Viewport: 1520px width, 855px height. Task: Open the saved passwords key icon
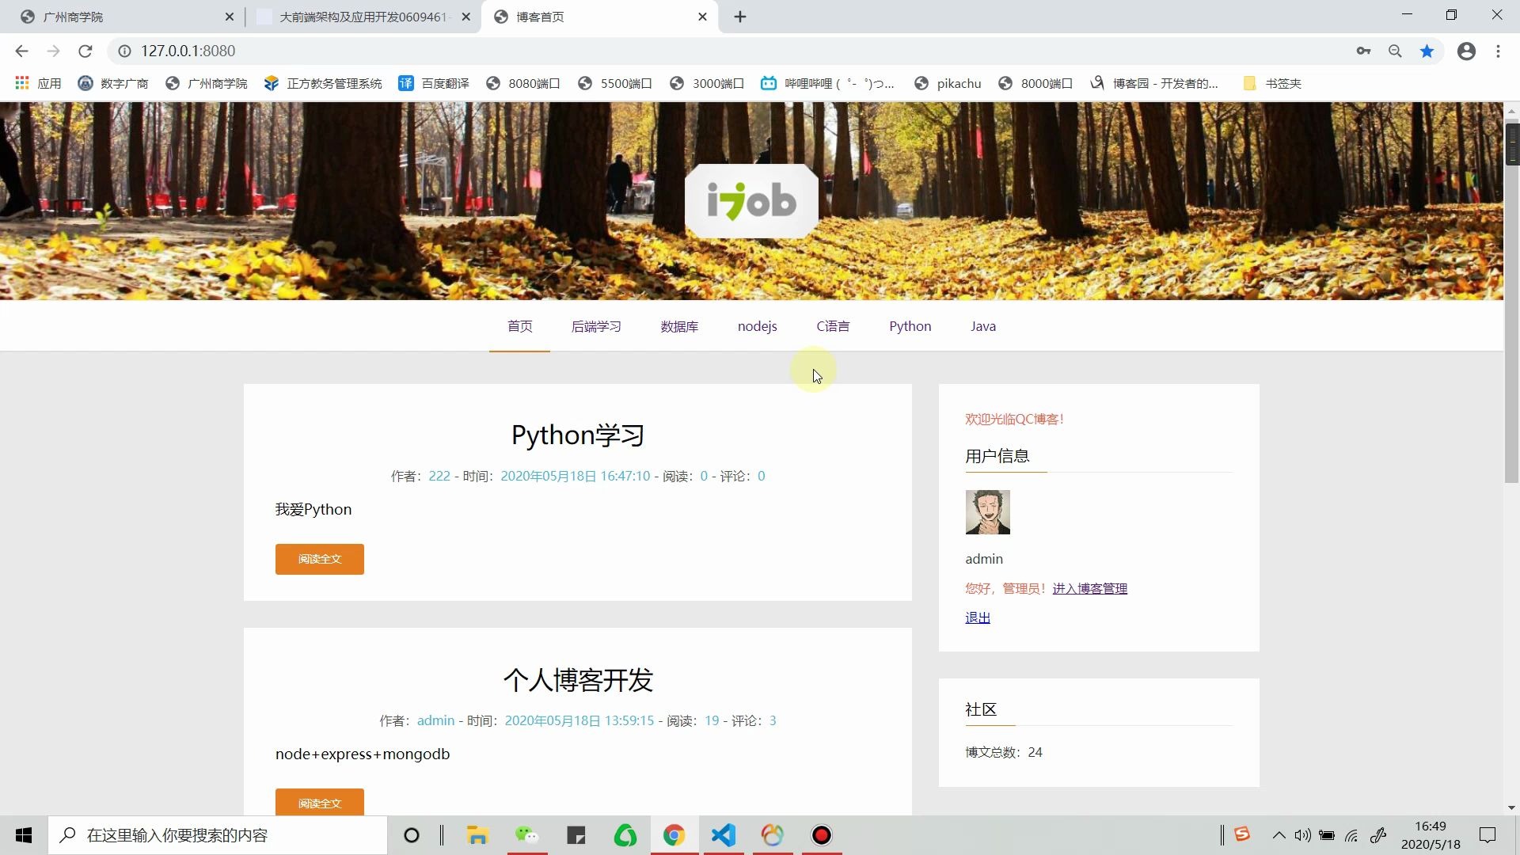(x=1363, y=51)
